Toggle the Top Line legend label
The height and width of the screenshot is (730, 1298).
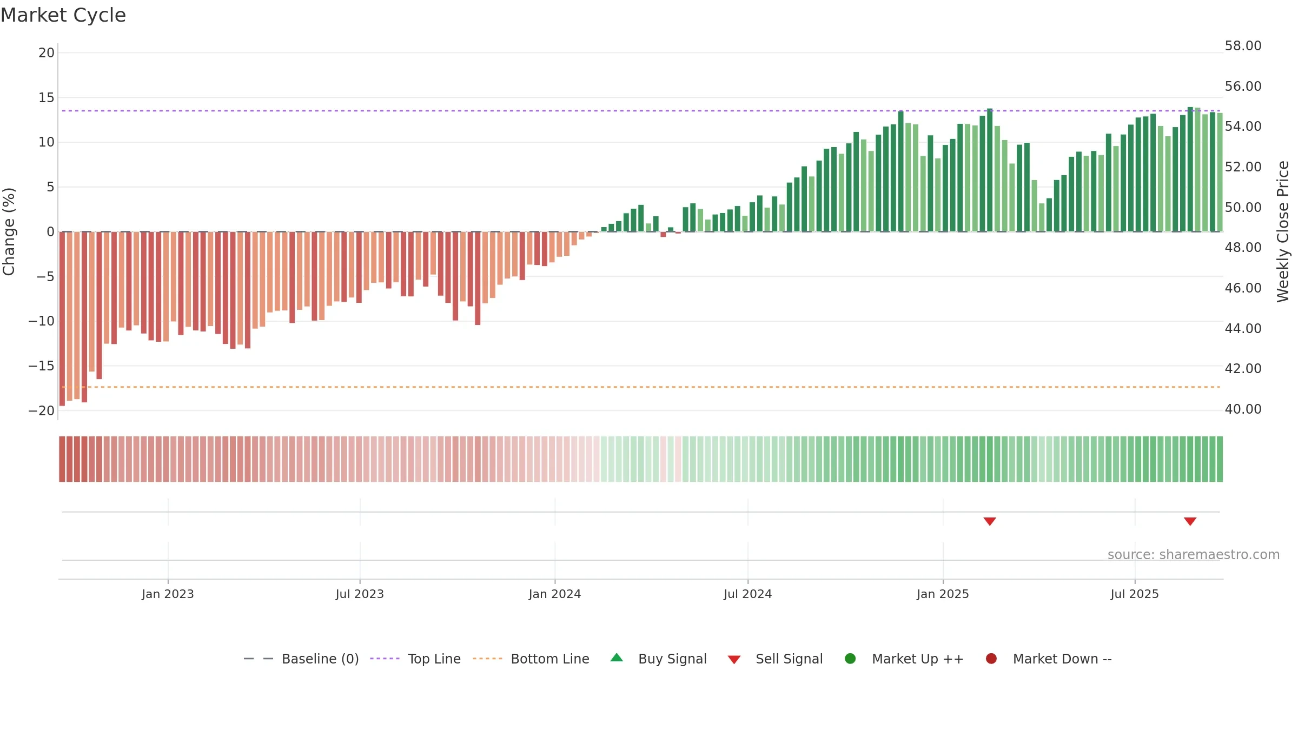pos(434,659)
